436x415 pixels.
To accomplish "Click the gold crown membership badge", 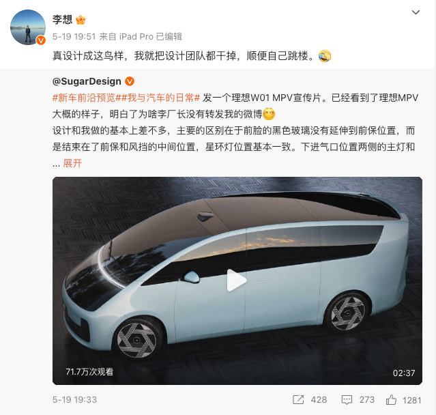I will coord(81,20).
